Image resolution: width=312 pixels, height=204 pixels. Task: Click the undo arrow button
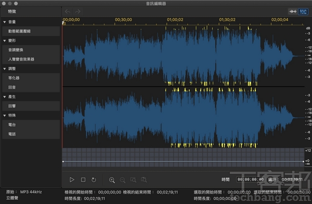pos(68,11)
